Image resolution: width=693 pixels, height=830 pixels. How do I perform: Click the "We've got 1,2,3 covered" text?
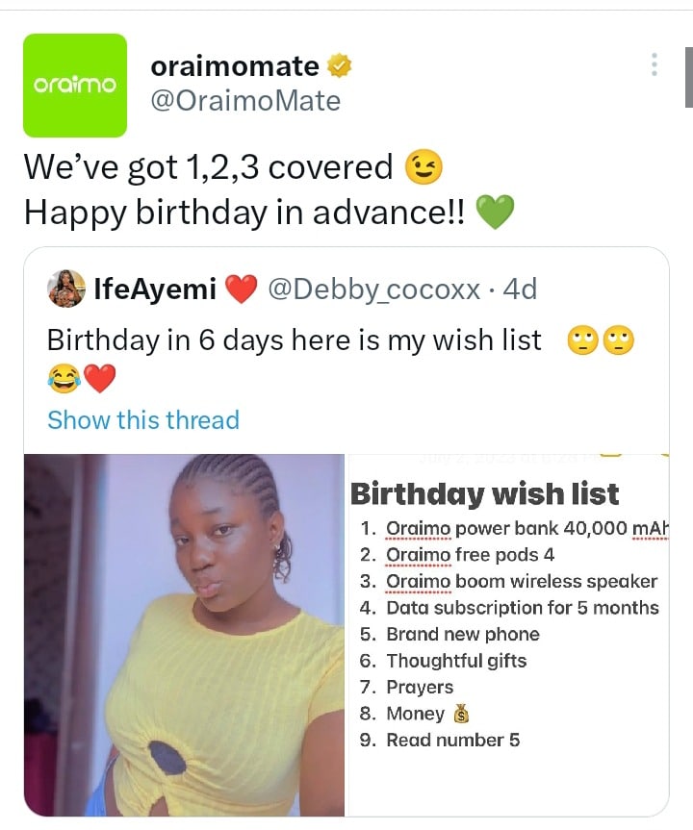click(x=208, y=167)
